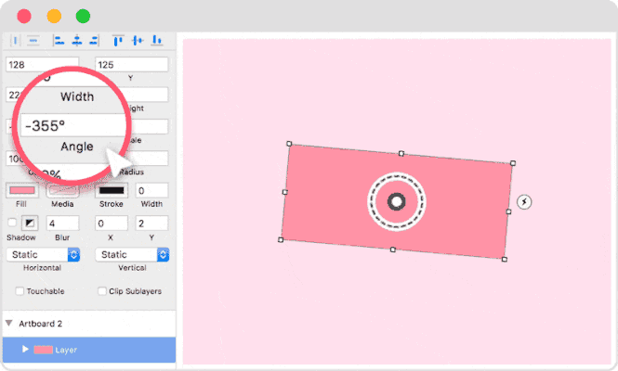Align selected layer to top edge
Screen dimensions: 618x371
pyautogui.click(x=118, y=40)
